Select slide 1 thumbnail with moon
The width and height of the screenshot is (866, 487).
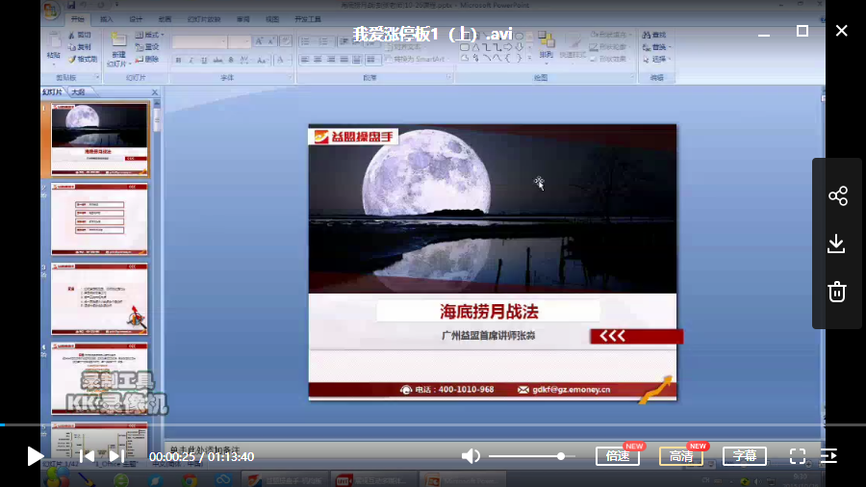(99, 140)
